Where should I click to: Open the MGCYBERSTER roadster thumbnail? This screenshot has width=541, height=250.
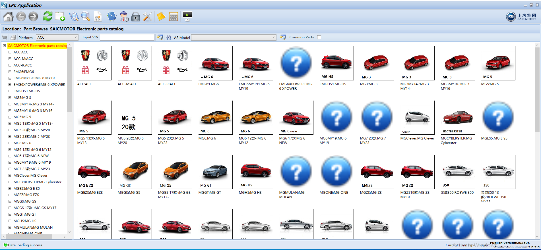tap(458, 117)
